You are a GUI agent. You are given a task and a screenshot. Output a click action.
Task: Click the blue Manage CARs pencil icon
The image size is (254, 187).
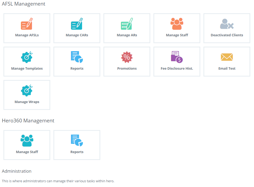pos(77,24)
